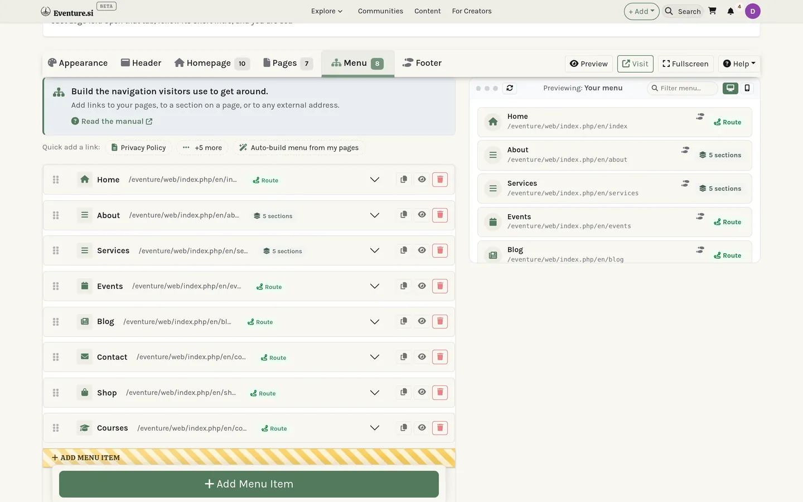803x502 pixels.
Task: Toggle visibility of Events menu item
Action: point(422,286)
